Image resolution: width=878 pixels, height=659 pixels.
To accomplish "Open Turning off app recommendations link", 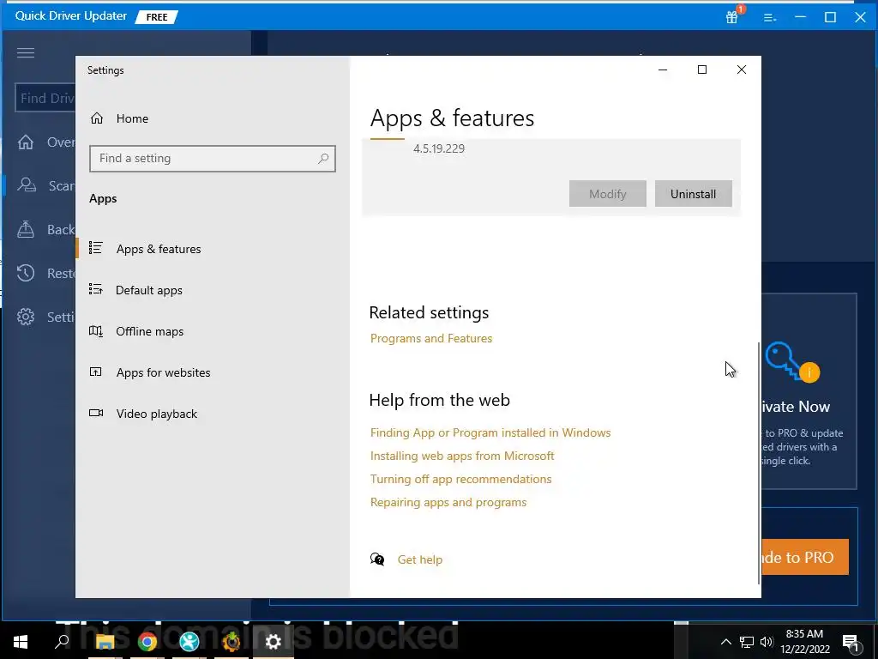I will click(x=460, y=479).
